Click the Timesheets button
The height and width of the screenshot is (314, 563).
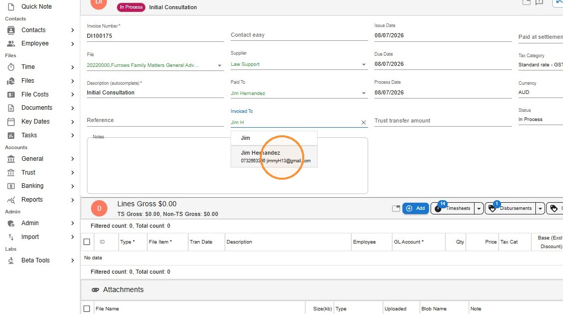pyautogui.click(x=453, y=208)
